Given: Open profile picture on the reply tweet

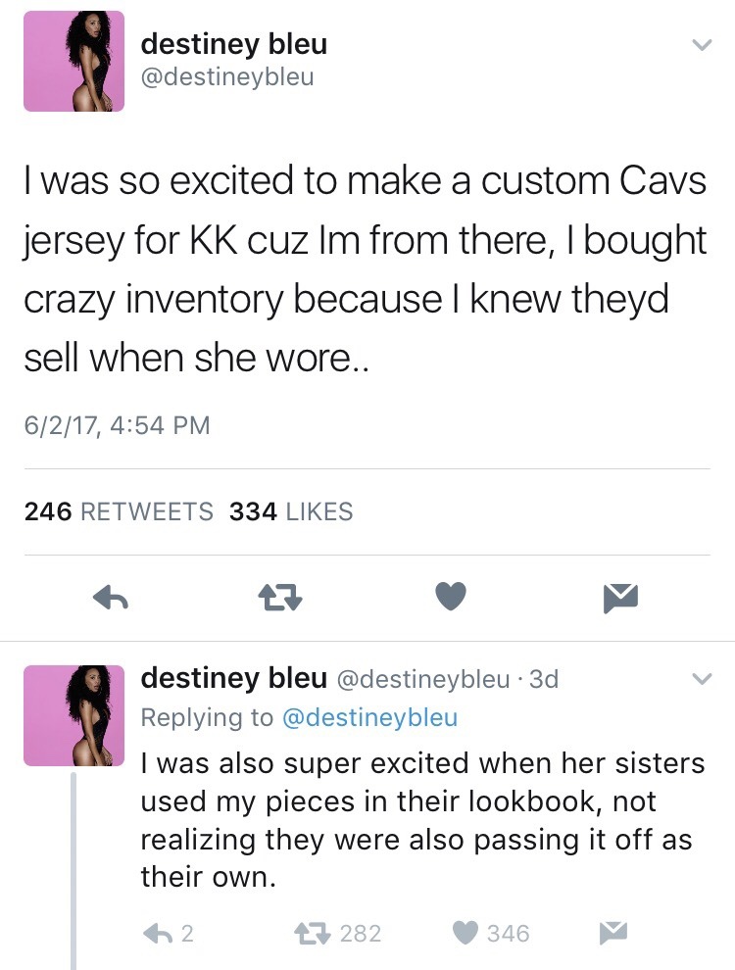Looking at the screenshot, I should [x=74, y=715].
